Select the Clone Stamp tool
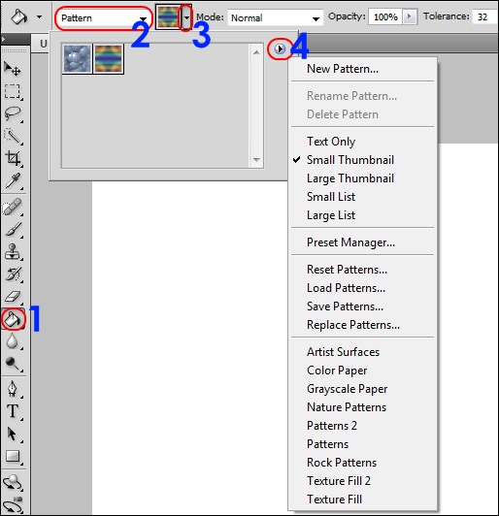The height and width of the screenshot is (516, 499). pos(13,252)
